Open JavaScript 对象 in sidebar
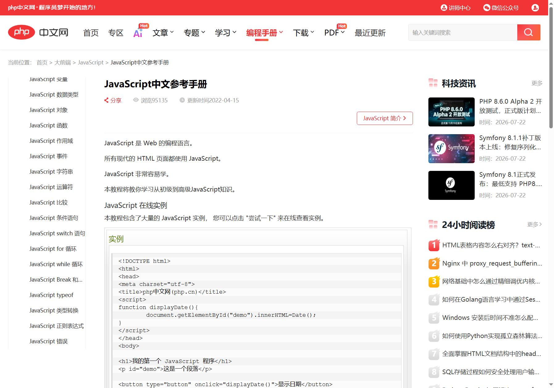 (x=48, y=110)
